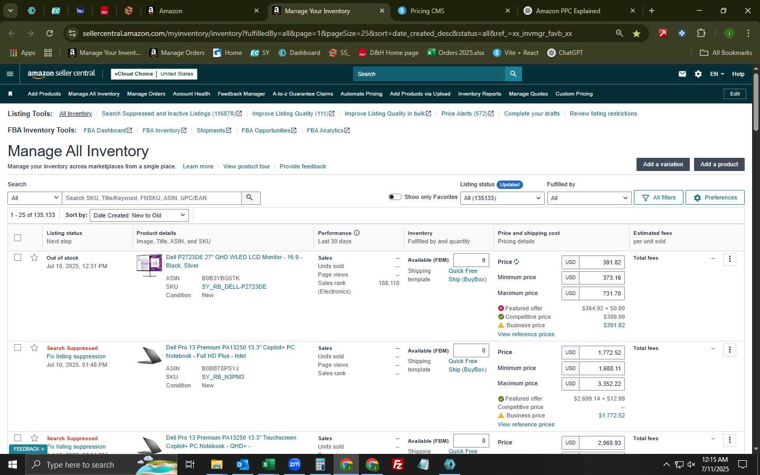
Task: Open FileZilla from the taskbar
Action: pos(398,464)
